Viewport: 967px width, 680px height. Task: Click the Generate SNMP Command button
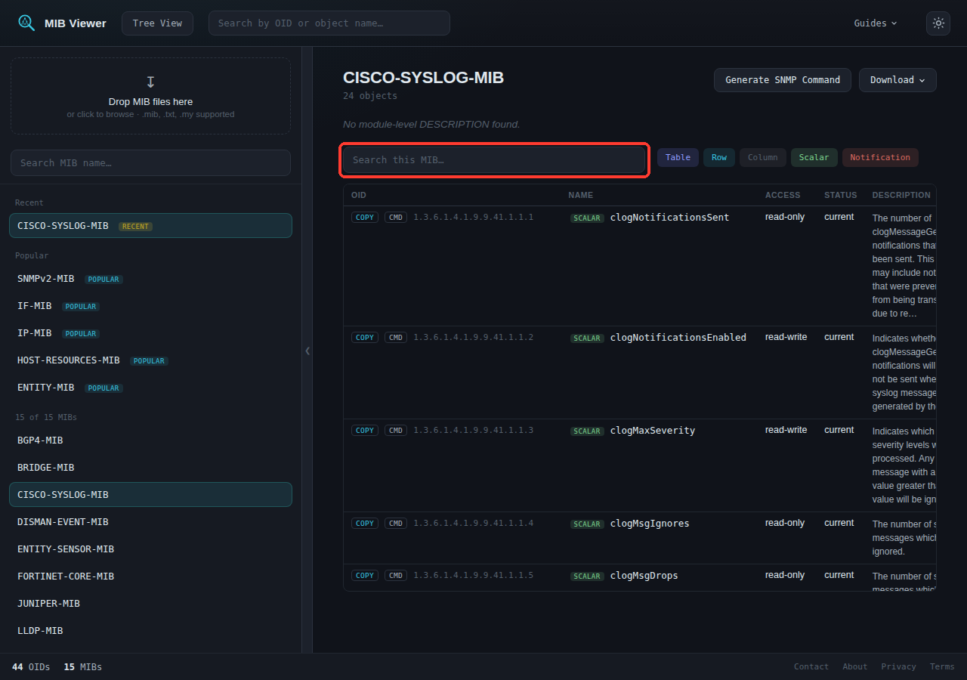[x=783, y=80]
